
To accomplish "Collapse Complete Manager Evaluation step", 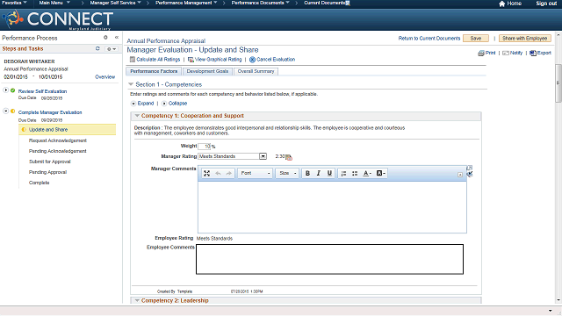I will pyautogui.click(x=6, y=111).
